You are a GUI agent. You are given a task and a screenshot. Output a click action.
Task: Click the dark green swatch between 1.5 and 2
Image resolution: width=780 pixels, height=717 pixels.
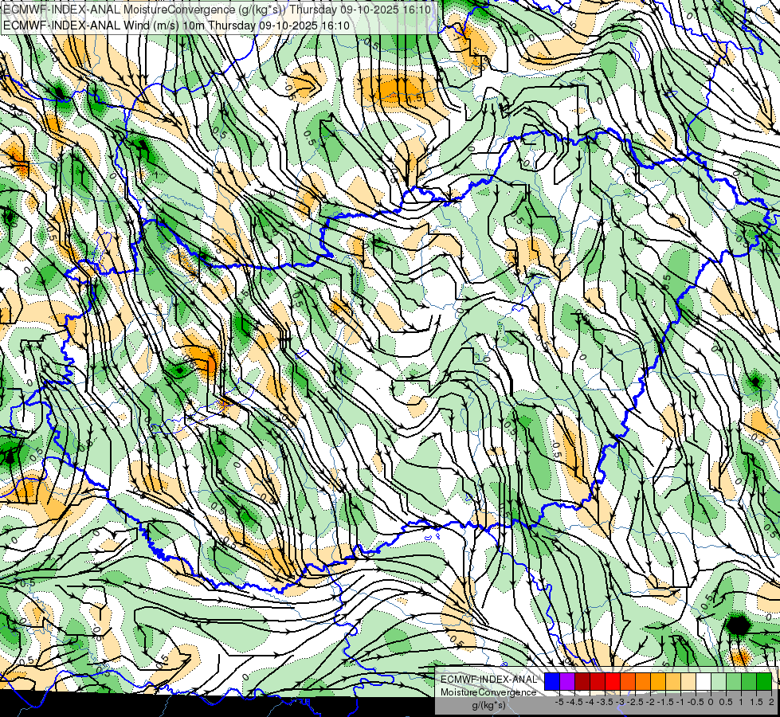click(x=764, y=681)
